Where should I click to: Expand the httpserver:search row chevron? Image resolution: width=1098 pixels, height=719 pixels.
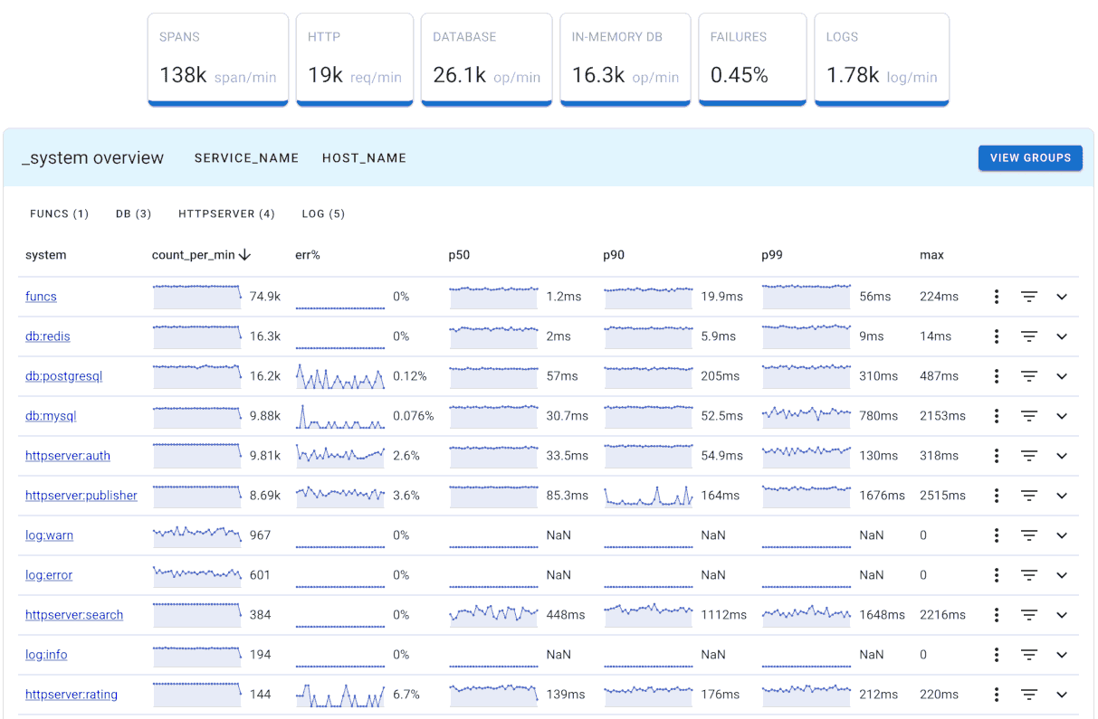click(x=1062, y=615)
